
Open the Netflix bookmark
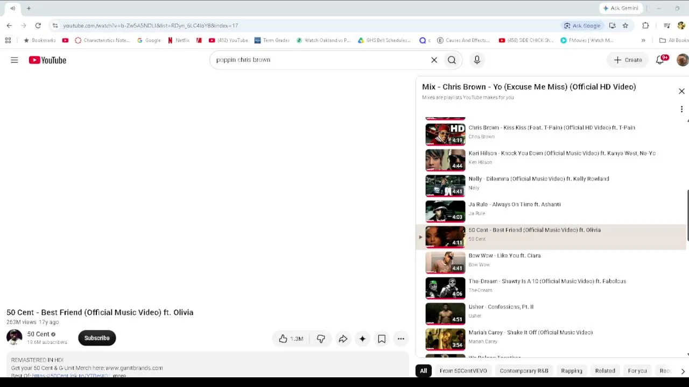(x=179, y=40)
